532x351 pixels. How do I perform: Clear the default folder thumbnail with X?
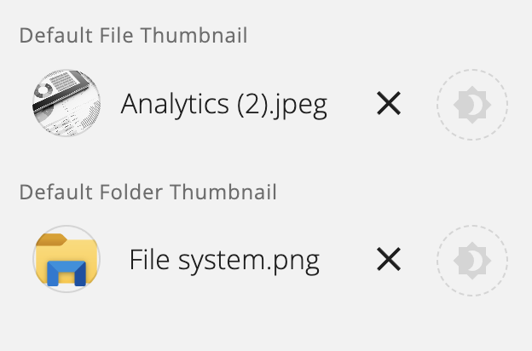click(389, 259)
